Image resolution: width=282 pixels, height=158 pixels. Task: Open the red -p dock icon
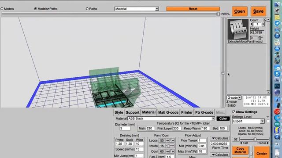277,111
